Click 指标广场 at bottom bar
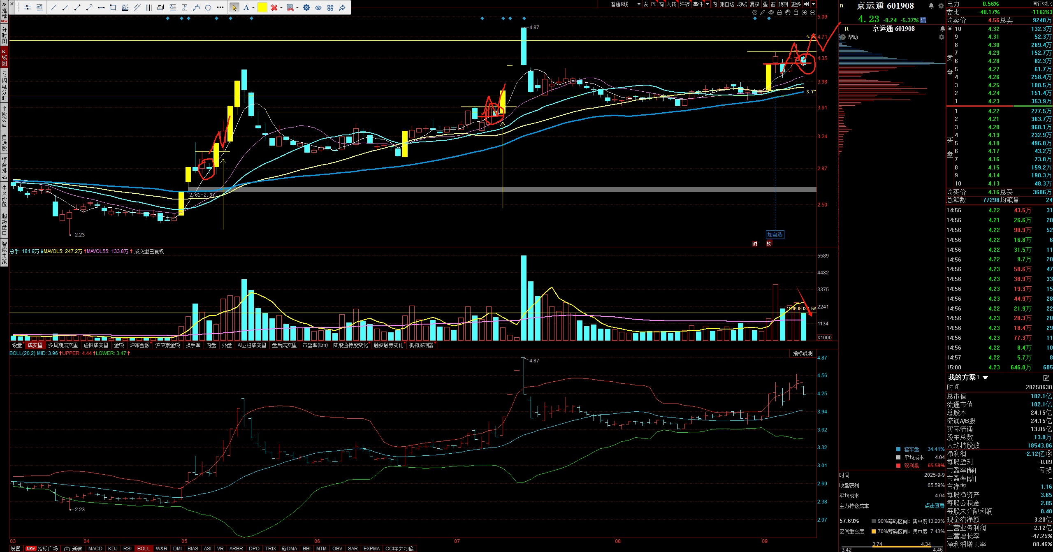This screenshot has height=552, width=1053. (42, 549)
